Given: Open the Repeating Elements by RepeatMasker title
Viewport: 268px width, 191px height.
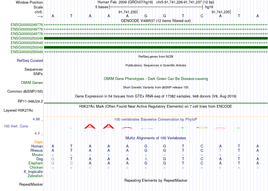Looking at the screenshot, I should pos(156,181).
